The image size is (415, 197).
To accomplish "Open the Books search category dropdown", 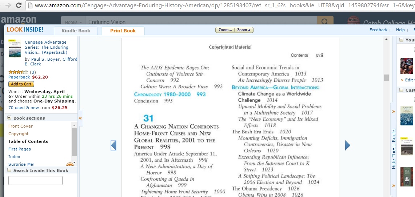I will (x=73, y=22).
